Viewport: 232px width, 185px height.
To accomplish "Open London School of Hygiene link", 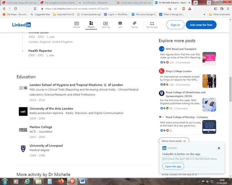I will [x=76, y=85].
